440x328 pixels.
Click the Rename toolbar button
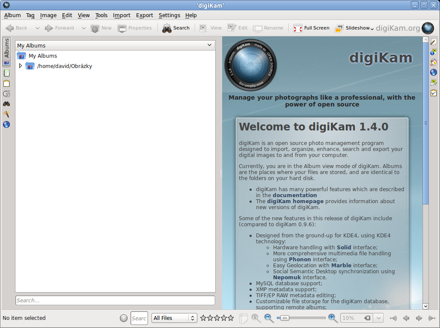click(x=268, y=28)
